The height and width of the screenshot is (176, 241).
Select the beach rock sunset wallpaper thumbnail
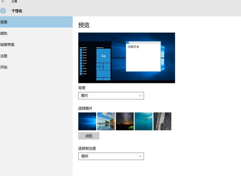point(106,121)
